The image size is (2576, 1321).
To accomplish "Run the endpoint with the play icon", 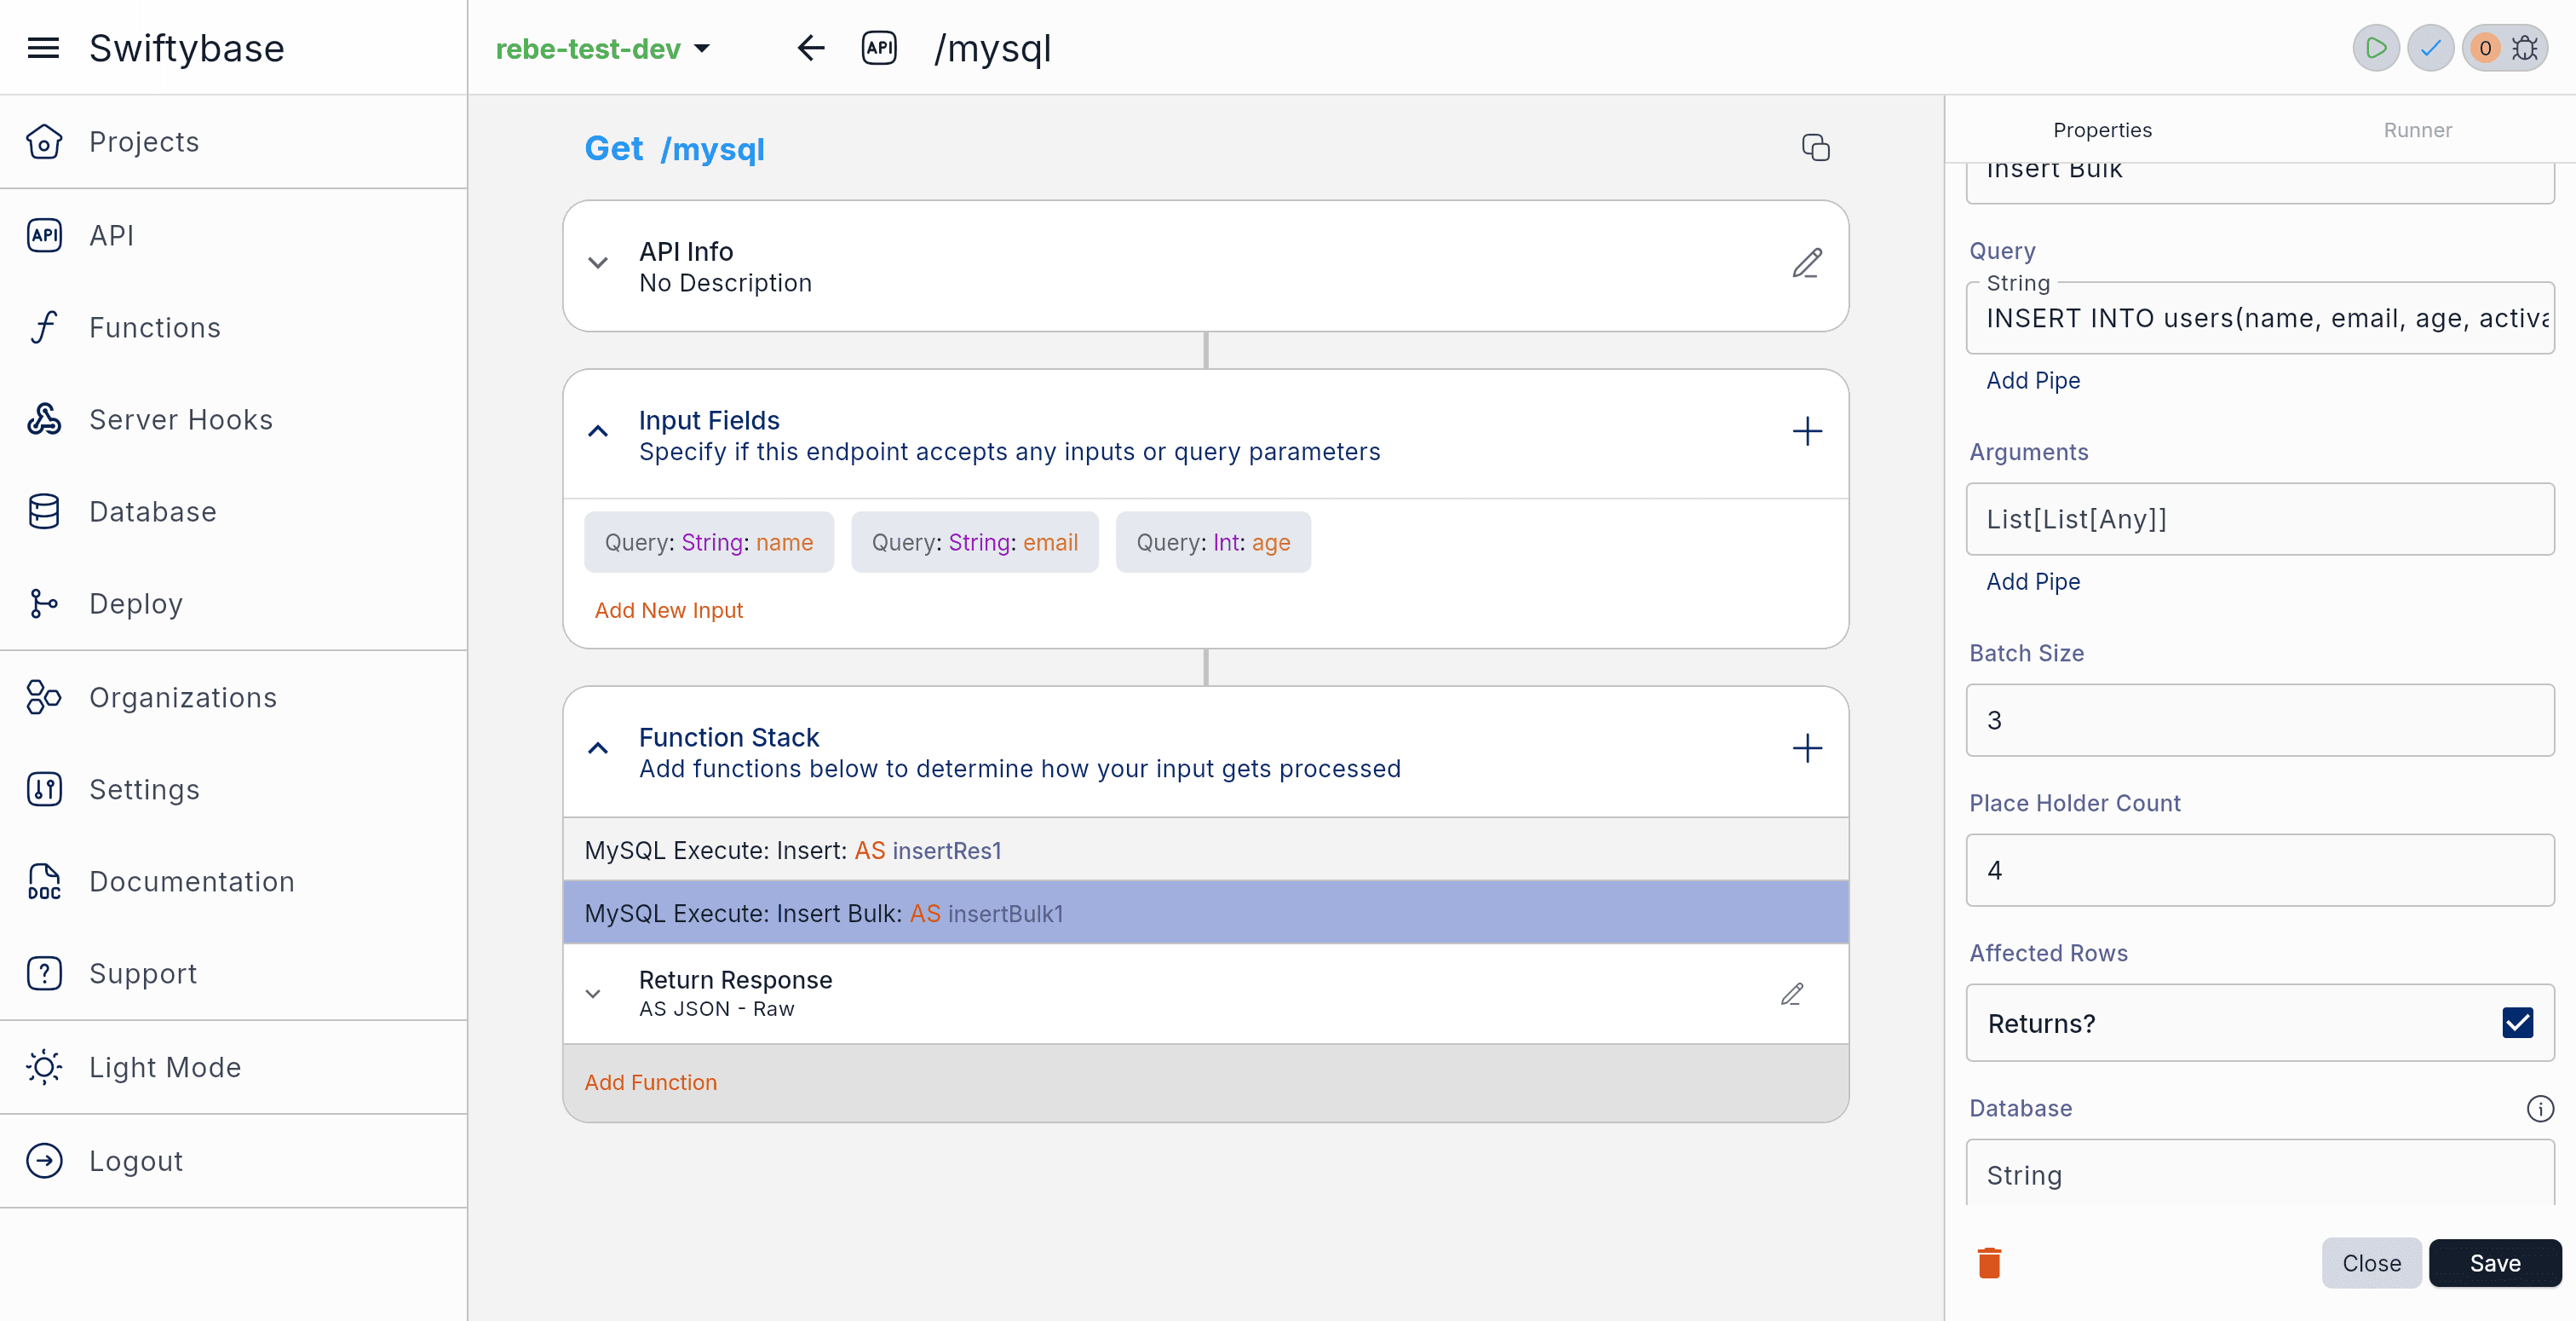I will pos(2376,48).
